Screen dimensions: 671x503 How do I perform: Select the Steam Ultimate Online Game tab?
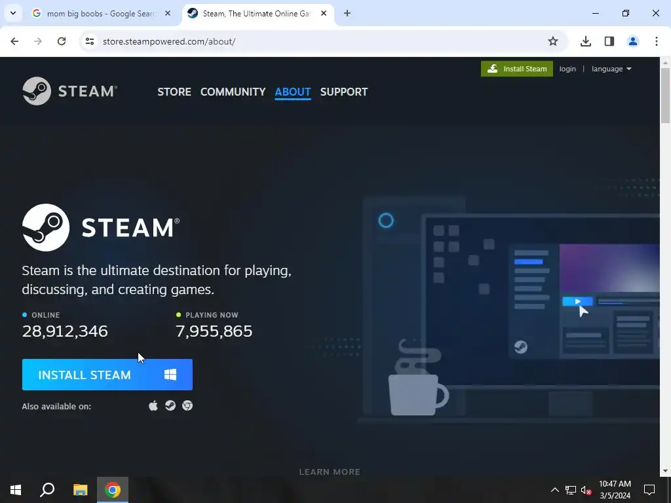257,14
